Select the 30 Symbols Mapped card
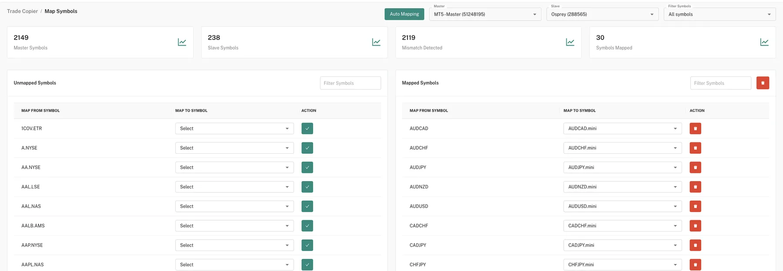 click(683, 42)
